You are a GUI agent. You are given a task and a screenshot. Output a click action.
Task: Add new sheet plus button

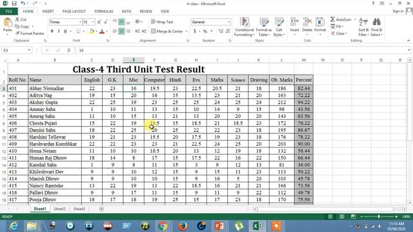pyautogui.click(x=101, y=209)
